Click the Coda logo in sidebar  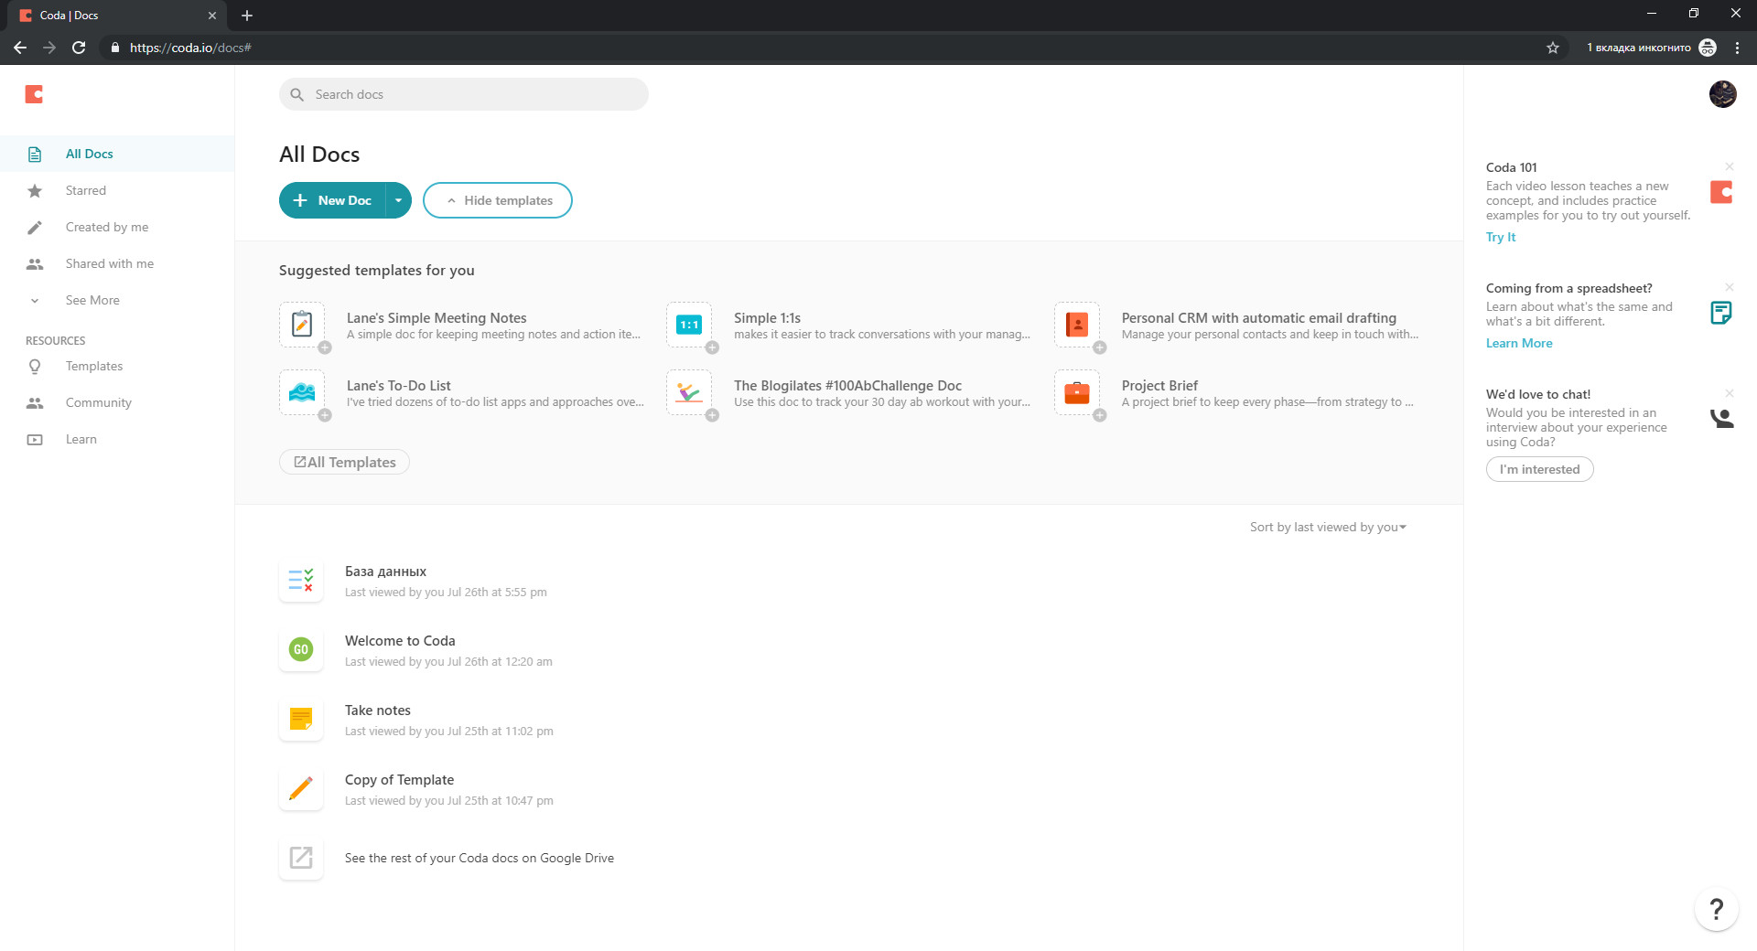point(34,94)
